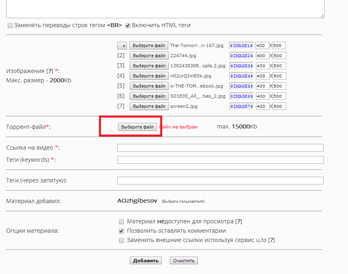Click the large text area at top
The image size is (348, 274).
pyautogui.click(x=165, y=9)
